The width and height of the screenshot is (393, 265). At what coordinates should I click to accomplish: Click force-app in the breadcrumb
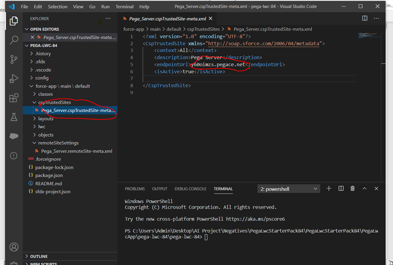coord(134,29)
